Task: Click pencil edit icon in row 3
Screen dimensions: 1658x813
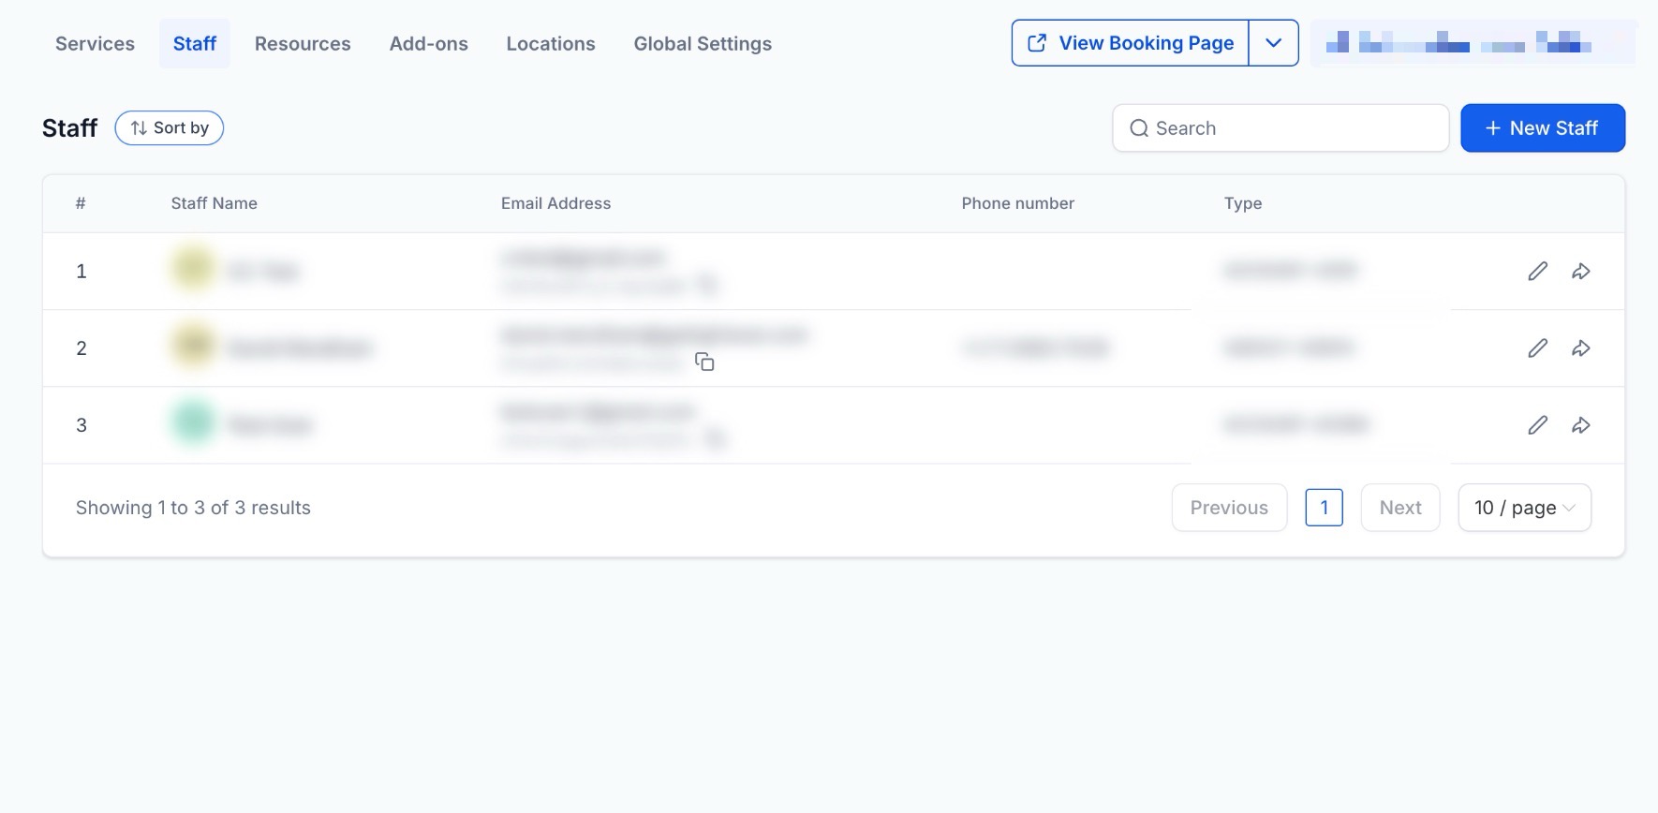Action: 1537,425
